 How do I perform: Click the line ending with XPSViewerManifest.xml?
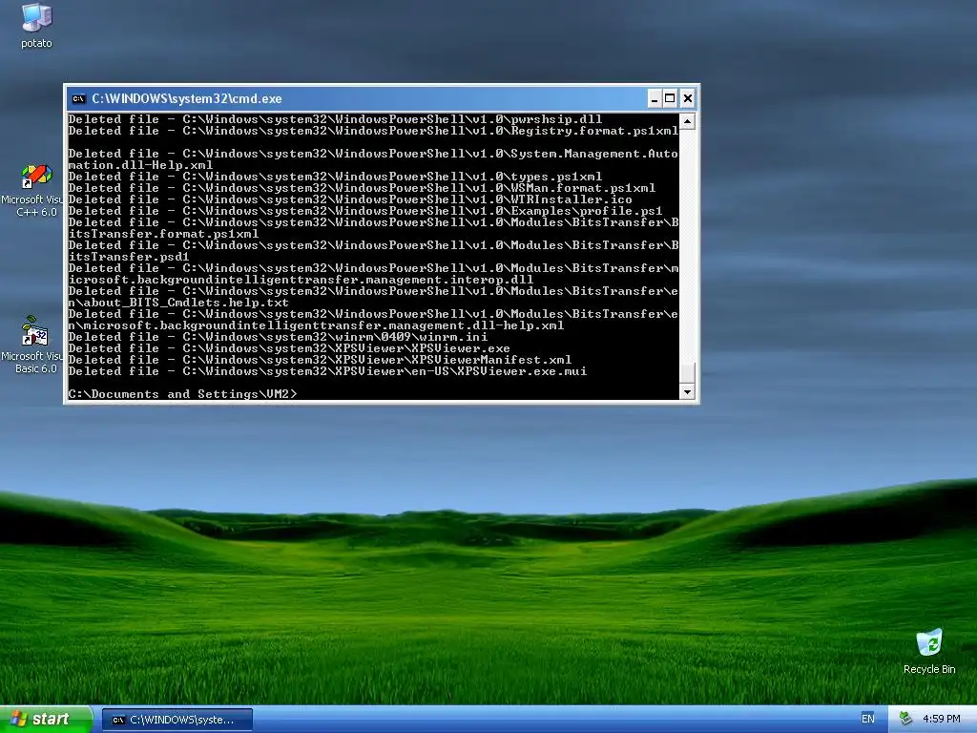320,360
